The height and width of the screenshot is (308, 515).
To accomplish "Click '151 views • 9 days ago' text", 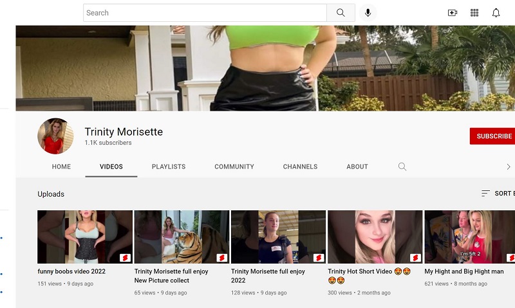I will point(66,284).
